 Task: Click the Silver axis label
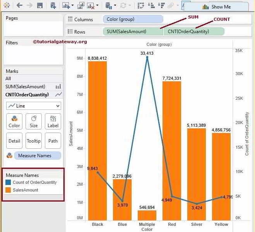click(197, 224)
